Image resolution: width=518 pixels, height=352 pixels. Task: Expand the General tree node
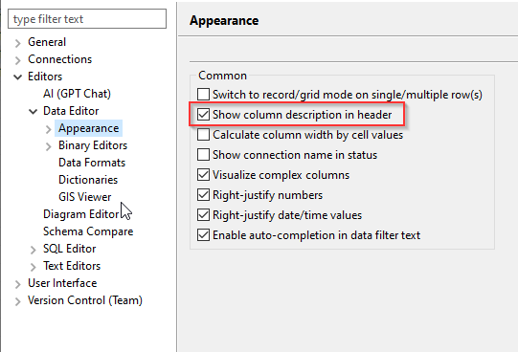18,43
